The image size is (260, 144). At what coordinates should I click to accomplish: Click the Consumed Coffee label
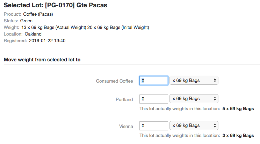pyautogui.click(x=114, y=81)
